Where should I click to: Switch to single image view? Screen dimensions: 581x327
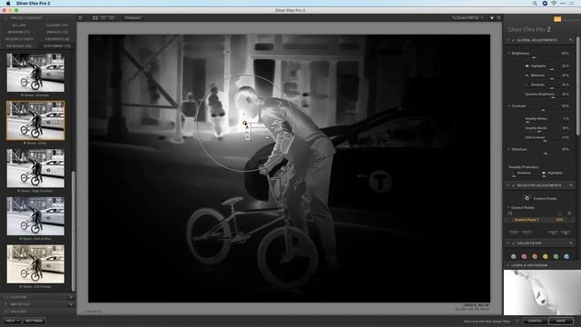point(95,18)
